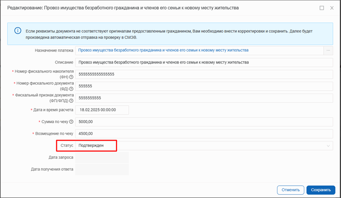Image resolution: width=341 pixels, height=198 pixels.
Task: Open ellipsis button in Назначение платежа field
Action: (328, 50)
